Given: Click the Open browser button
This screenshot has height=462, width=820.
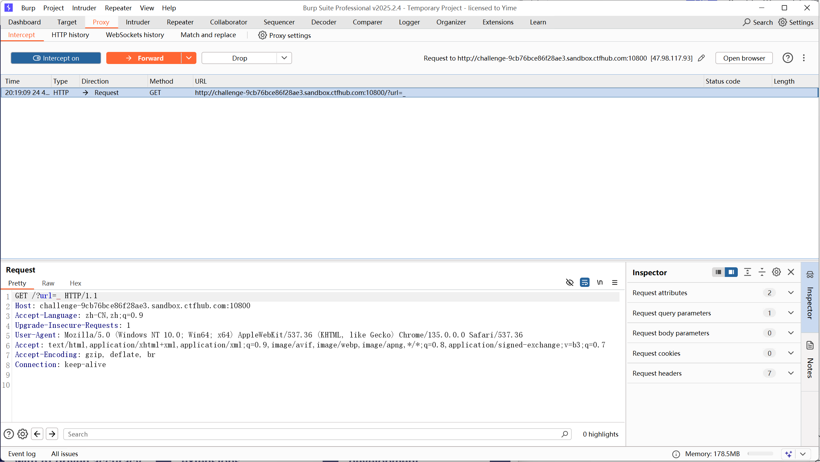Looking at the screenshot, I should 744,58.
